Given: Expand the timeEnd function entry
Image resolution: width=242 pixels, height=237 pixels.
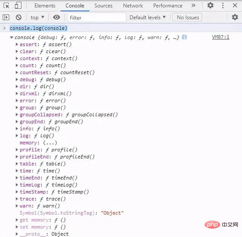Looking at the screenshot, I should [17, 178].
